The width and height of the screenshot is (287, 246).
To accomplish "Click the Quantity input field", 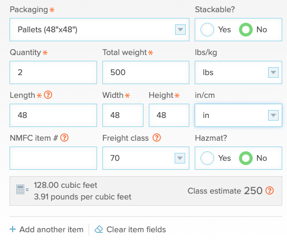I will (x=53, y=72).
